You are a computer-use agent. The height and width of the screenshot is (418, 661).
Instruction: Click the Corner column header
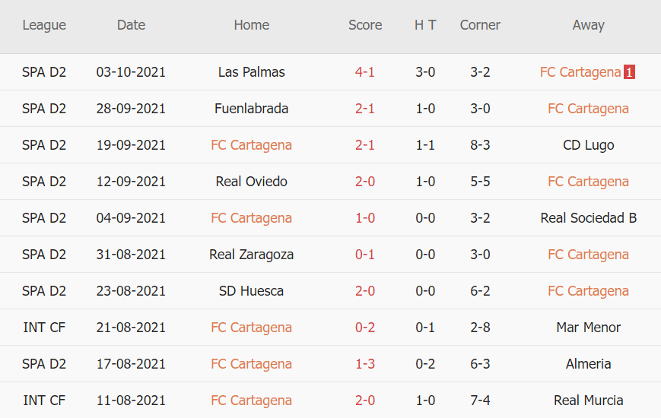tap(480, 25)
